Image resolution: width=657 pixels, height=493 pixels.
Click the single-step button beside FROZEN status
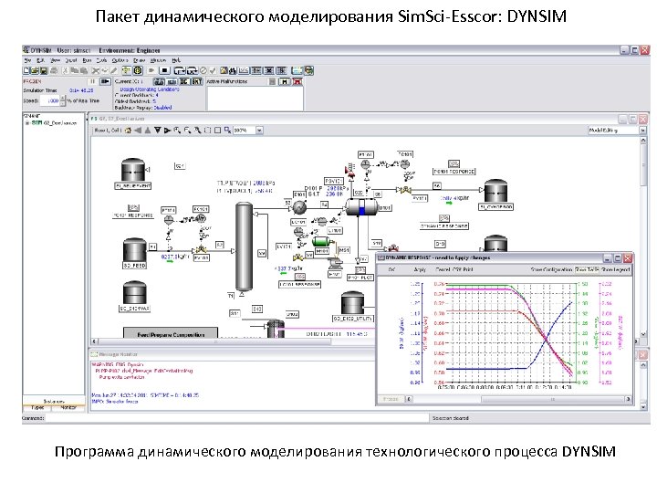click(x=105, y=82)
